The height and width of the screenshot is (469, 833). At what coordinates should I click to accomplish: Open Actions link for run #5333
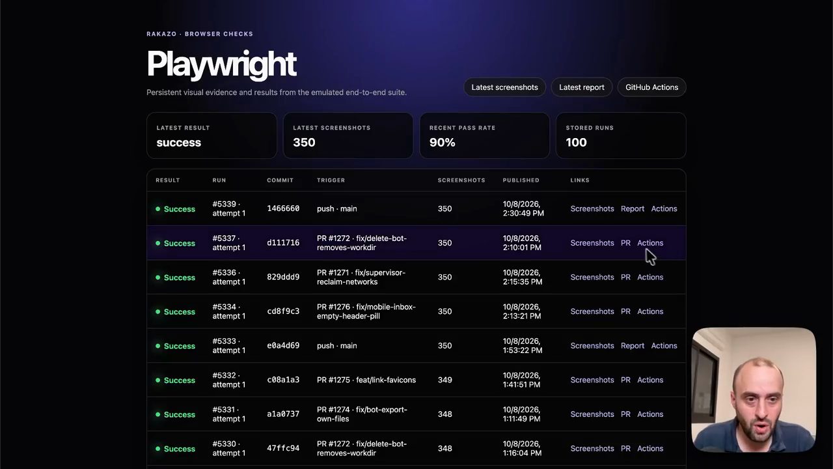click(x=664, y=346)
